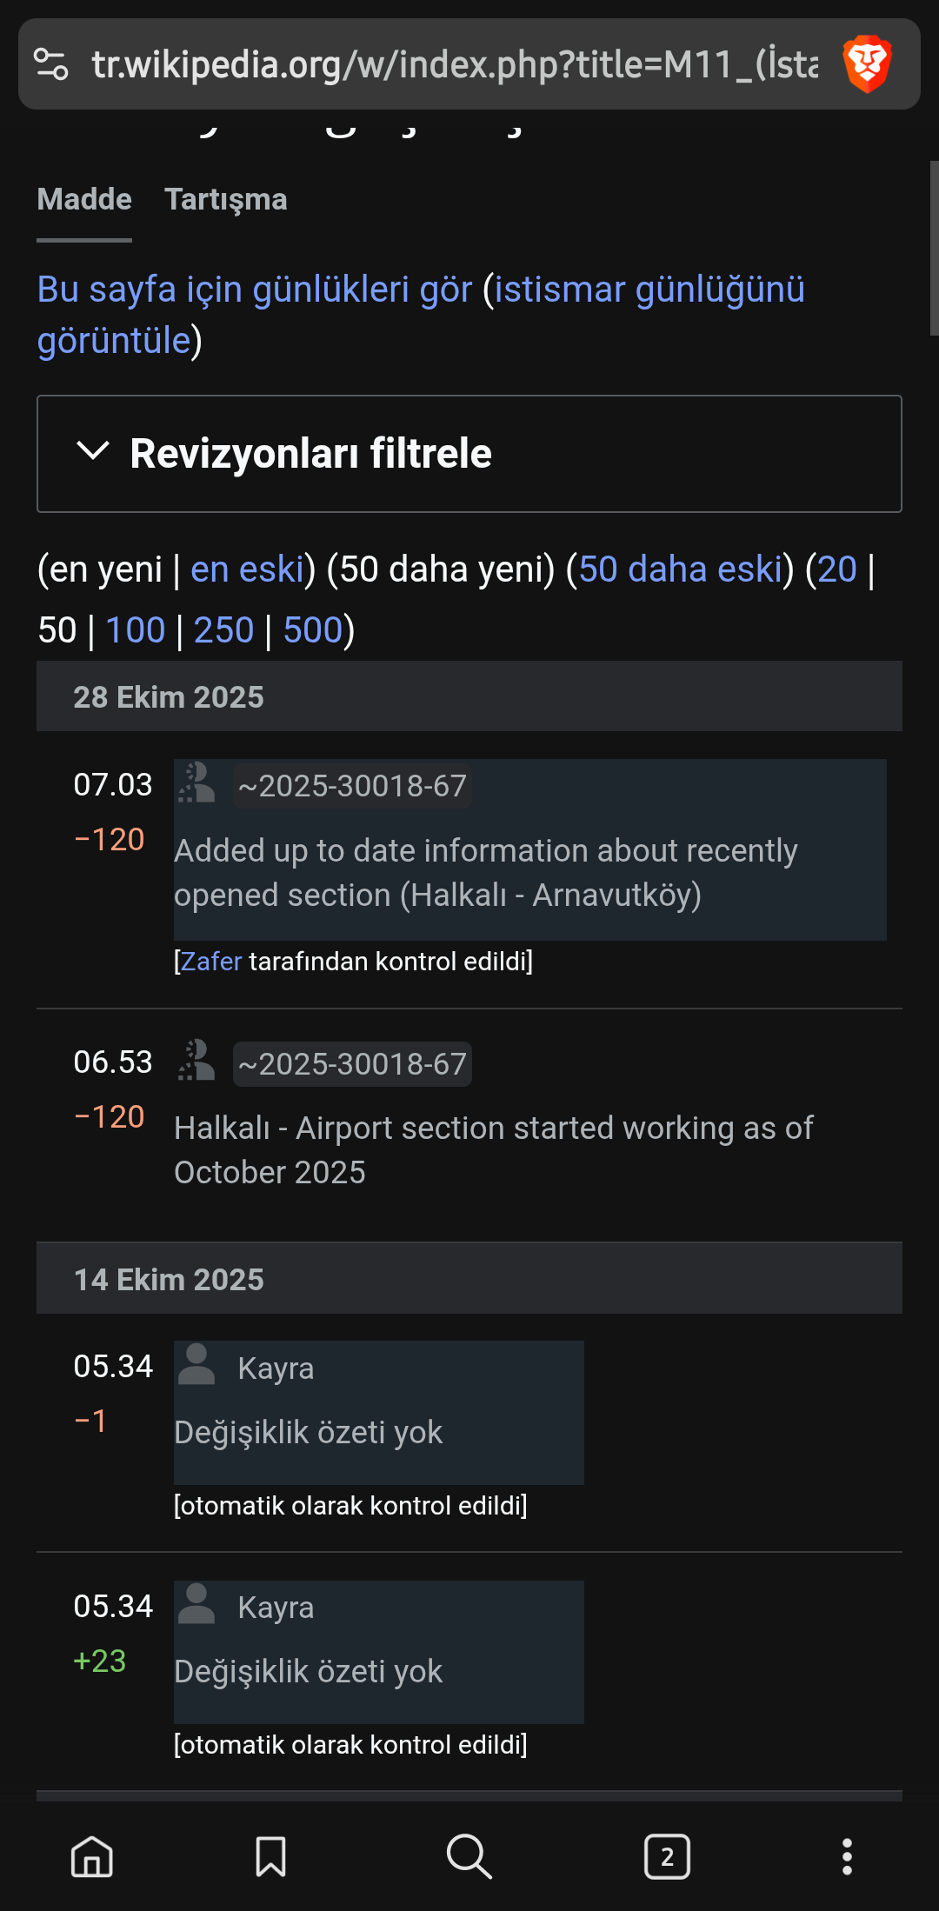939x1911 pixels.
Task: Select the Madde tab
Action: (83, 199)
